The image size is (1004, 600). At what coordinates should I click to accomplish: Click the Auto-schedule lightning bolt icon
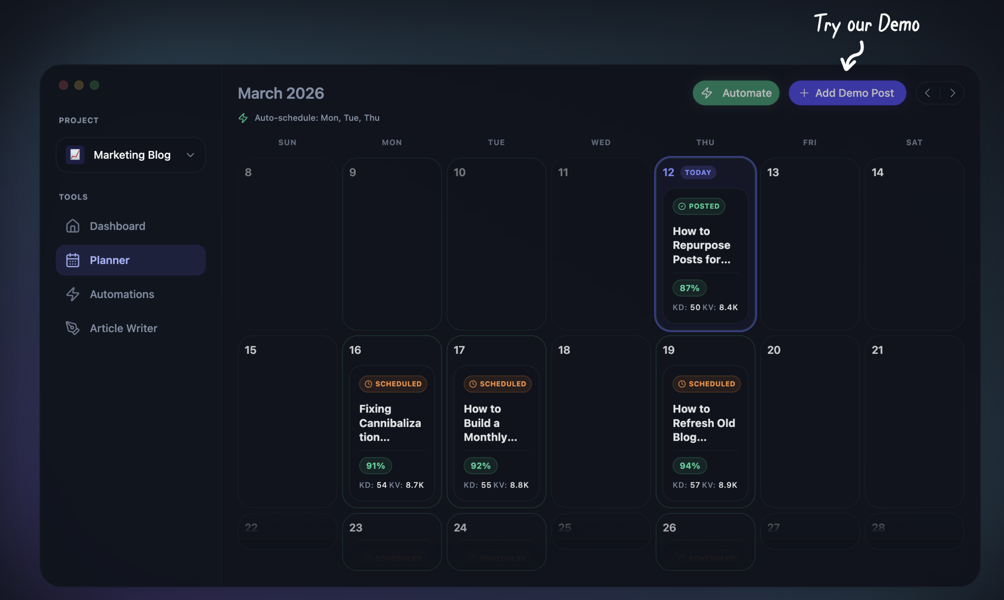pos(243,118)
